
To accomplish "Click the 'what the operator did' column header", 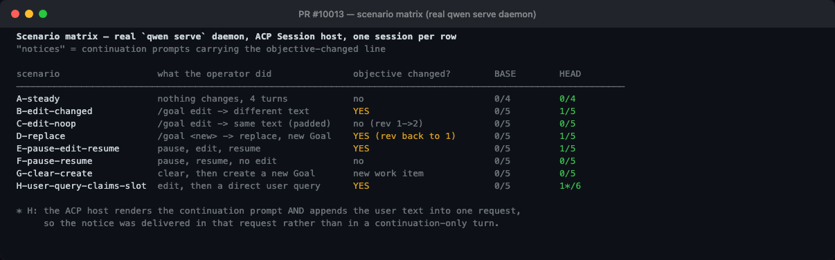I will [x=214, y=74].
